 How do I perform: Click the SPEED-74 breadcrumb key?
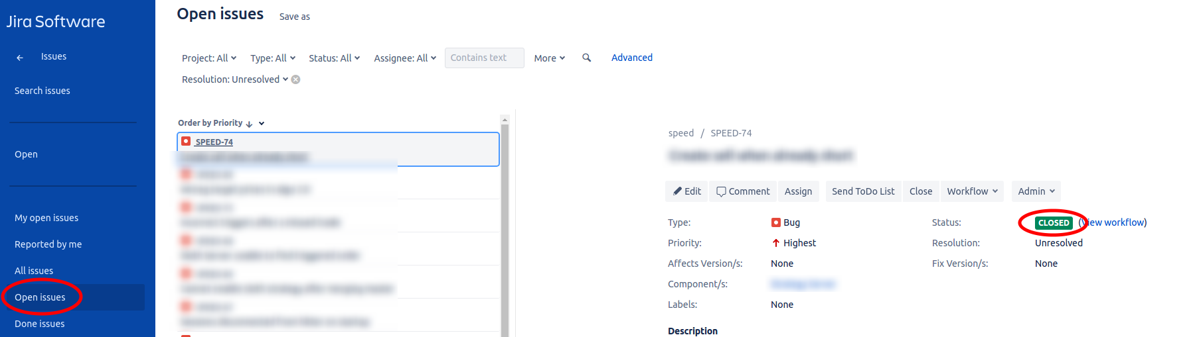click(x=731, y=133)
